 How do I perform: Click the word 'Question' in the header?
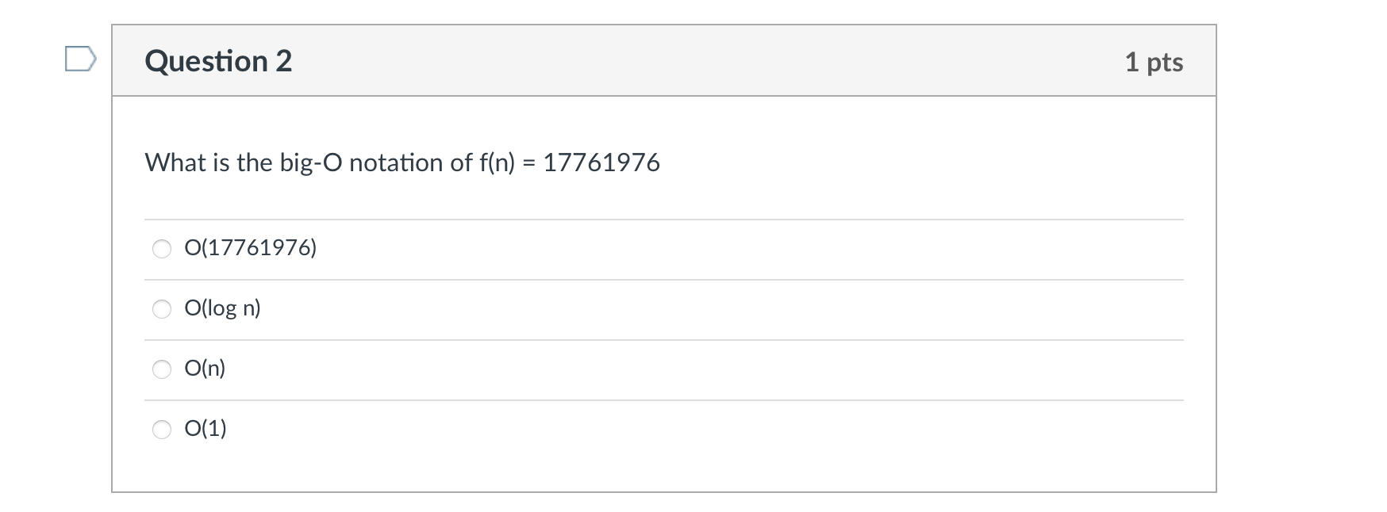206,61
